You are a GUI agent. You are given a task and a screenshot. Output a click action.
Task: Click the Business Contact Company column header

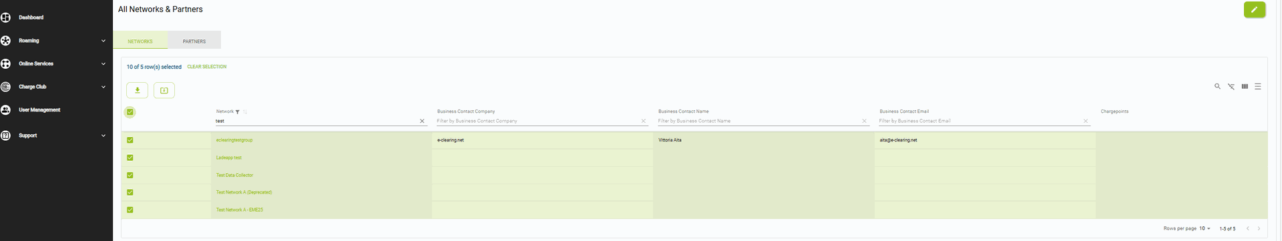click(466, 111)
